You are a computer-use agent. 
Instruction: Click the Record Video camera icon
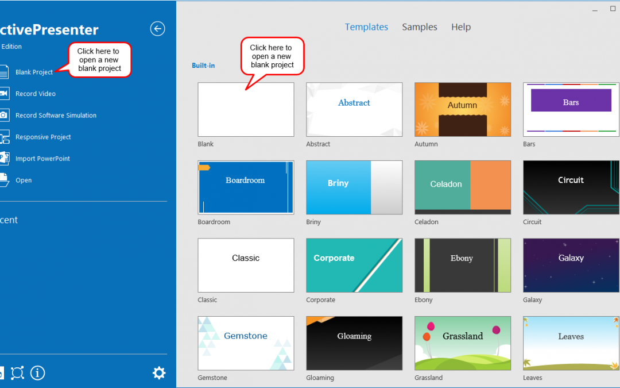tap(4, 94)
